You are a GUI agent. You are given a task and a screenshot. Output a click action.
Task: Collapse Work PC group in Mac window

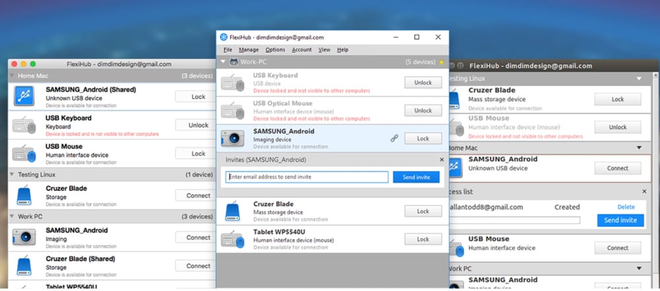(x=12, y=216)
